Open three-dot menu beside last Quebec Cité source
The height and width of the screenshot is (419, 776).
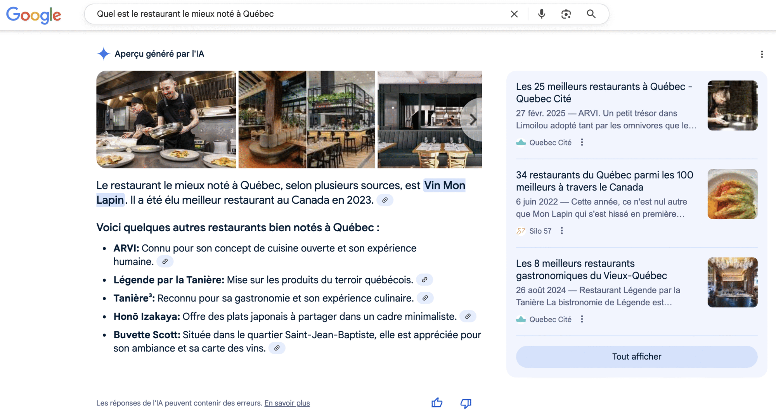(582, 319)
